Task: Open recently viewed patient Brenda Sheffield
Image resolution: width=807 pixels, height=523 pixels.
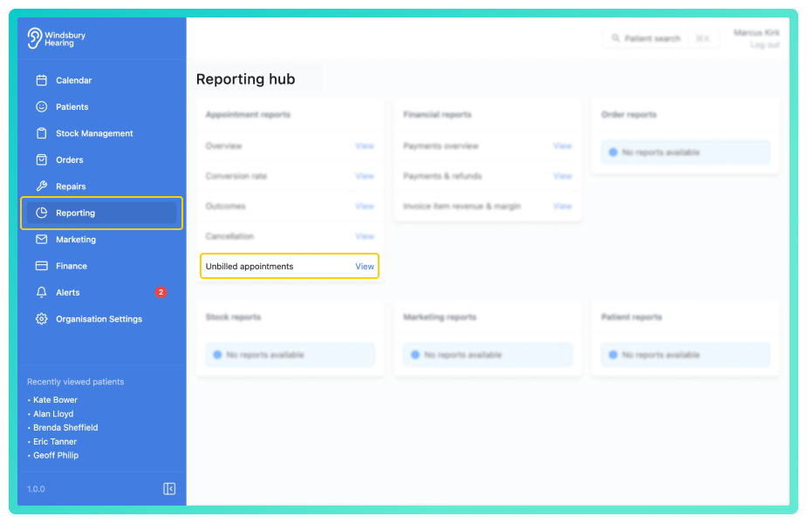Action: pos(65,427)
